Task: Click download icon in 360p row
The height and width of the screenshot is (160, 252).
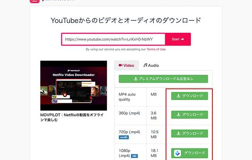Action: point(178,114)
